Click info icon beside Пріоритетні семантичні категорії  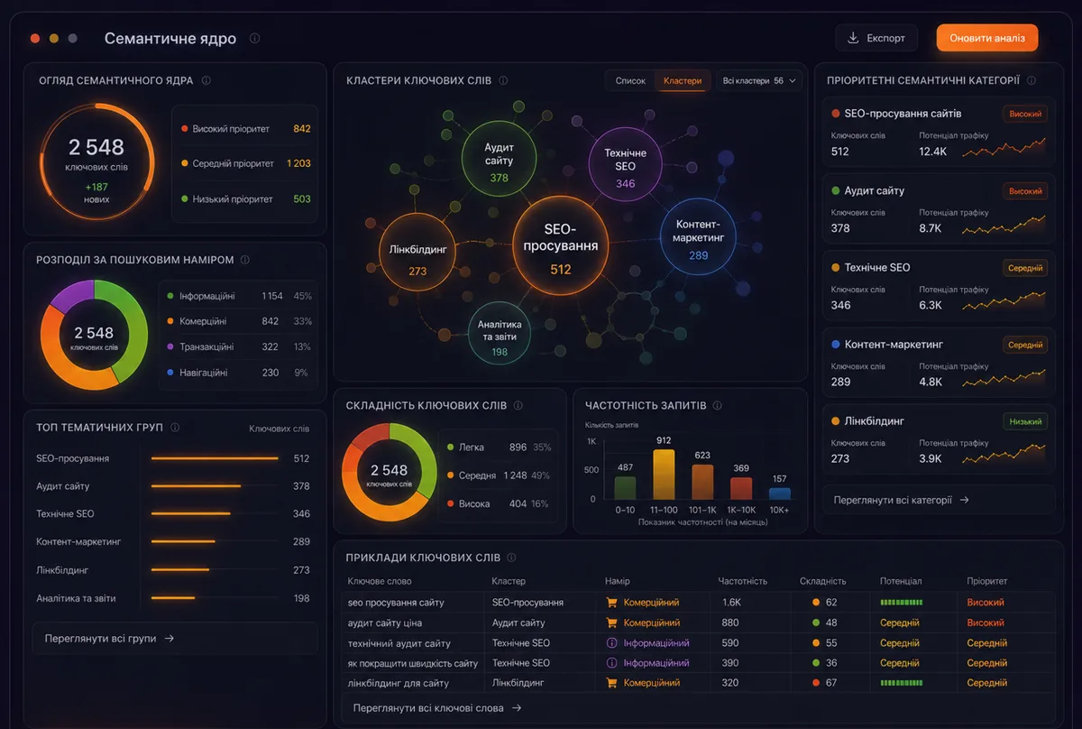click(x=1032, y=80)
